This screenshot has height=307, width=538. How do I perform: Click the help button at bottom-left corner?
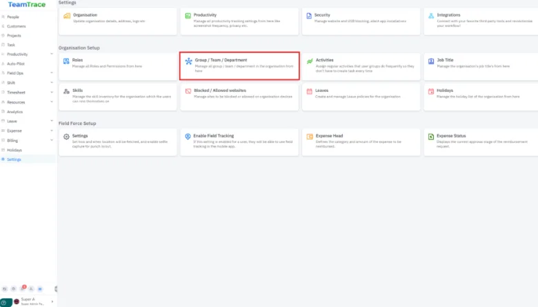(5, 302)
